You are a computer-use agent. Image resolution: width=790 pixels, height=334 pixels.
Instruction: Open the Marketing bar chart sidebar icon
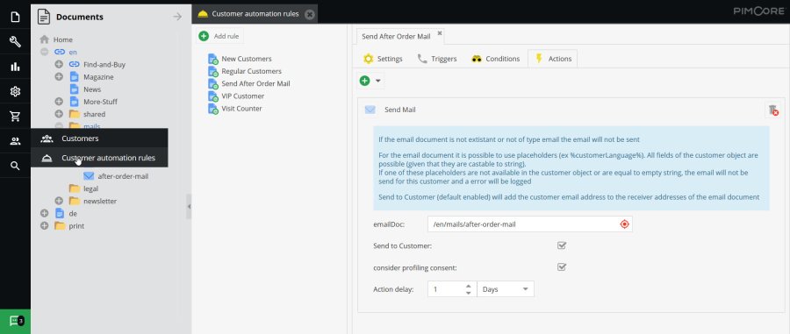15,67
